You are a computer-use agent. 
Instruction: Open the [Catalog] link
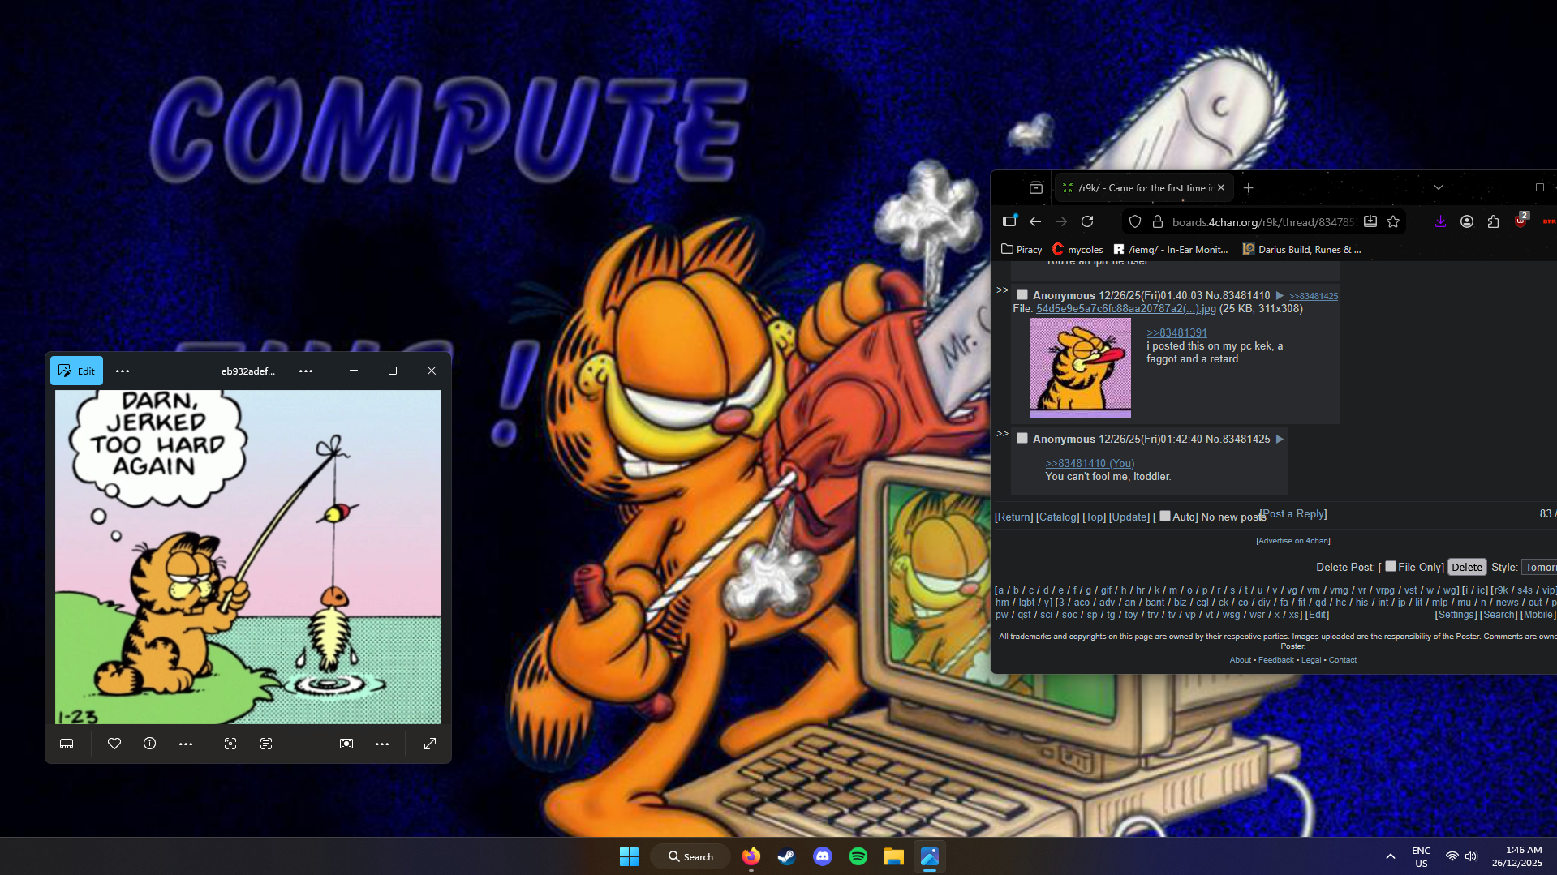[1058, 517]
